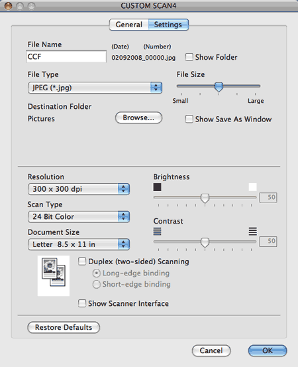The width and height of the screenshot is (298, 367).
Task: Click the Browse... button
Action: pos(138,117)
